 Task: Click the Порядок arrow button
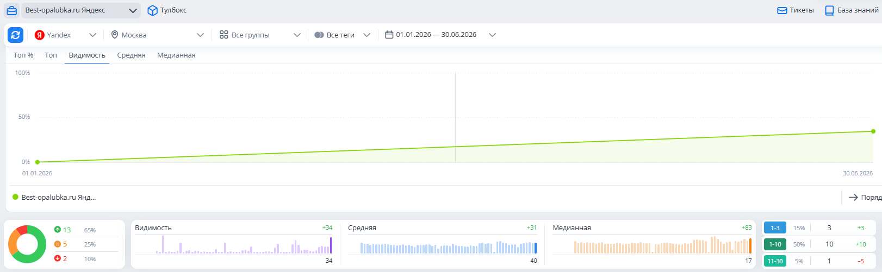(865, 198)
